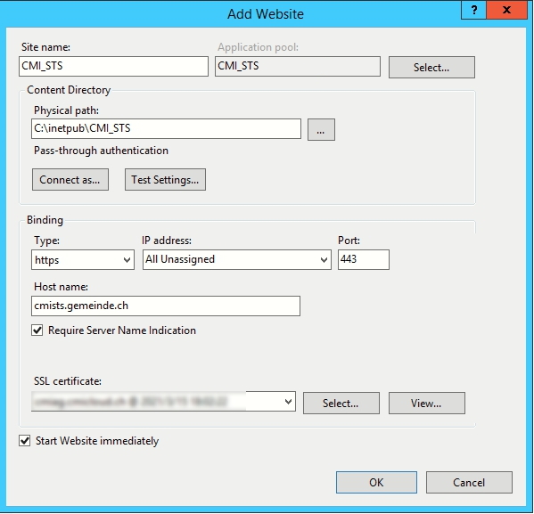Cancel the Add Website dialog
Viewport: 534px width, 514px height.
click(x=469, y=482)
